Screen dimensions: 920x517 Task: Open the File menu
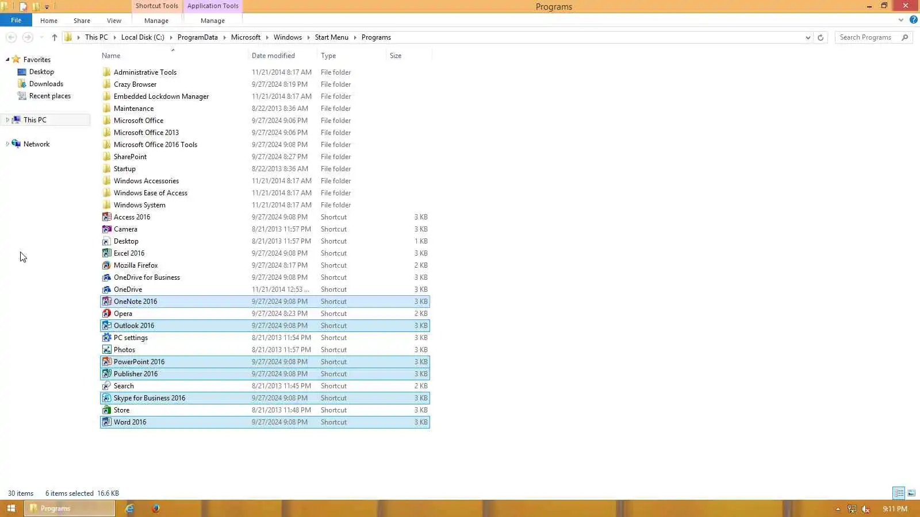[16, 20]
